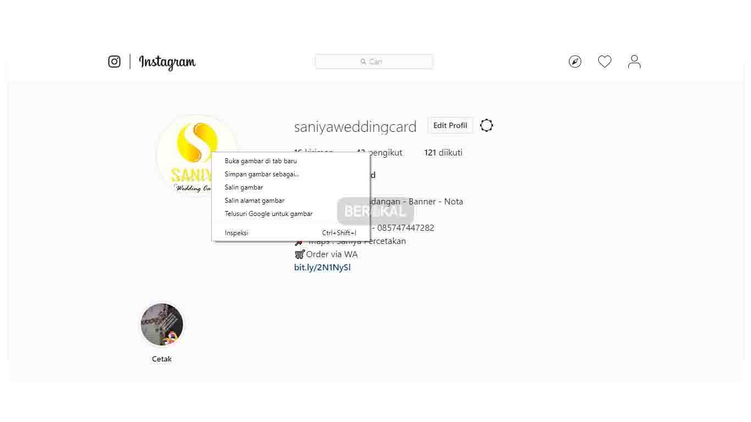Viewport: 751px width, 422px height.
Task: Open the activity heart icon
Action: 605,62
